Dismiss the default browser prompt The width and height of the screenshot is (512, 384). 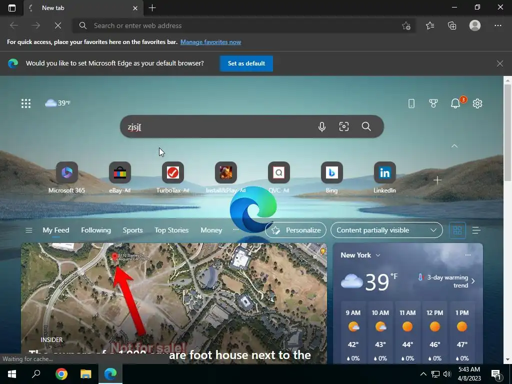[x=499, y=63]
